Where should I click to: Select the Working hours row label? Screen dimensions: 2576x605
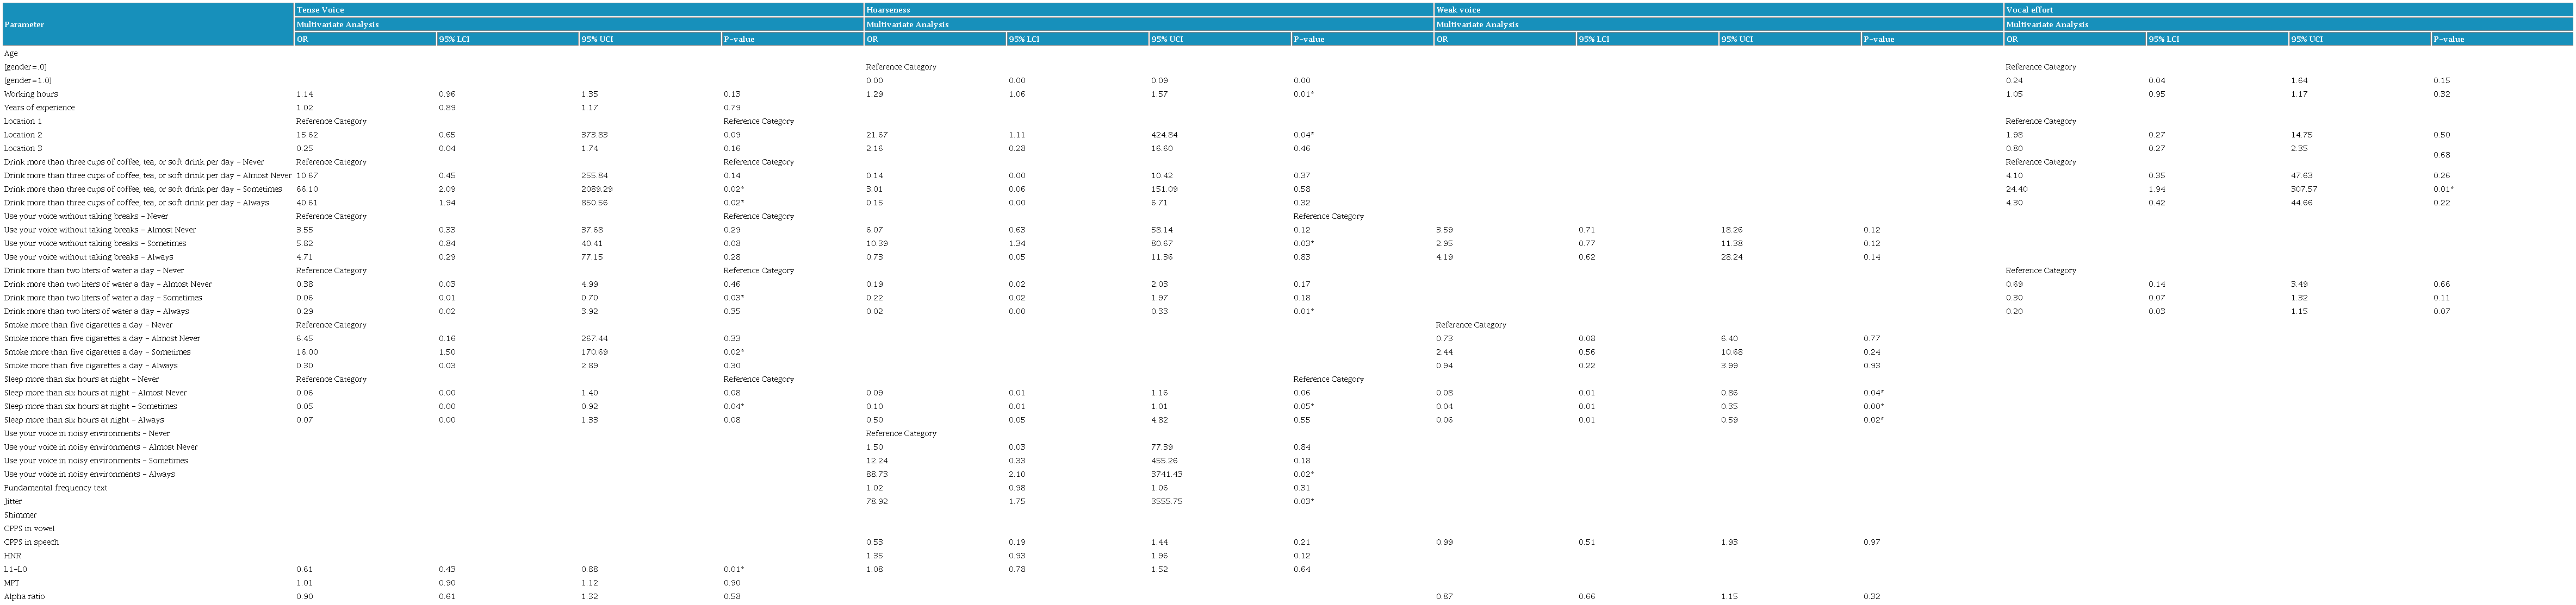[x=31, y=94]
